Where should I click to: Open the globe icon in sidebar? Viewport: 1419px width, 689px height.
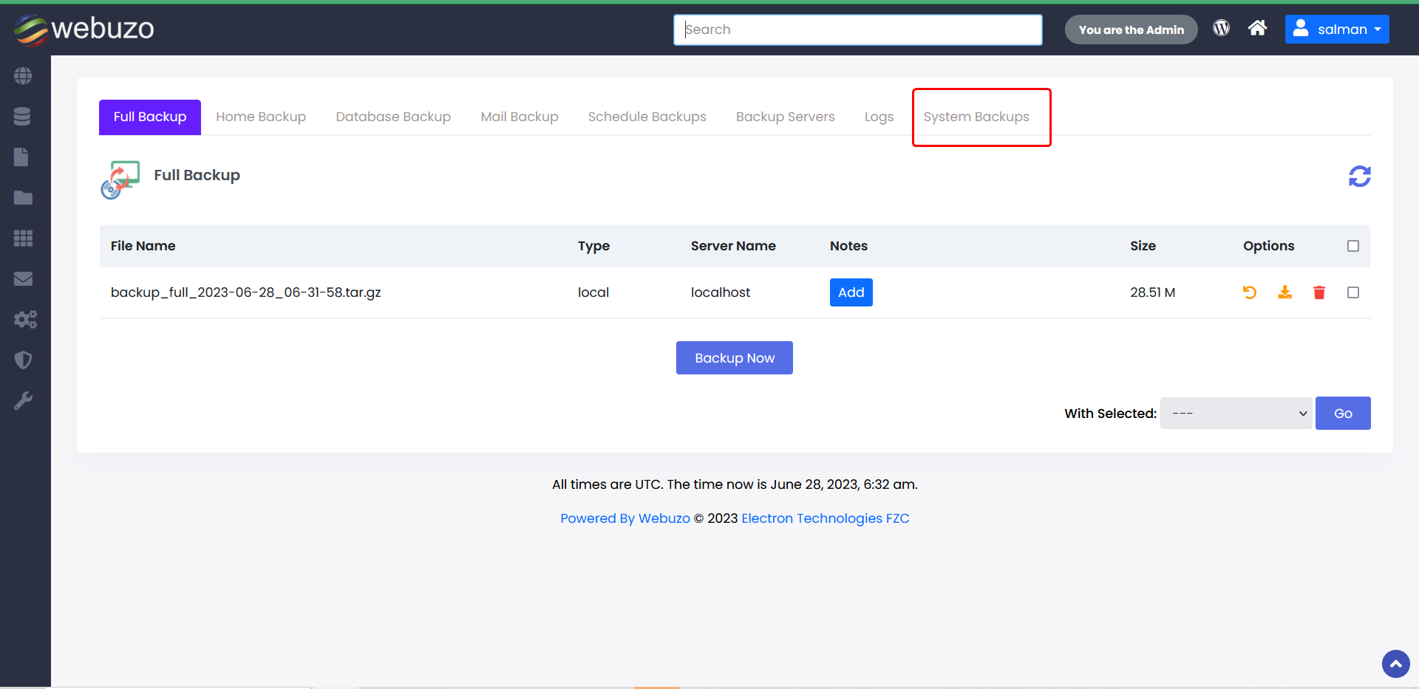(23, 76)
